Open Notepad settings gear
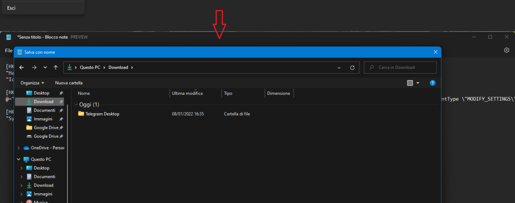This screenshot has height=203, width=515. pos(506,50)
